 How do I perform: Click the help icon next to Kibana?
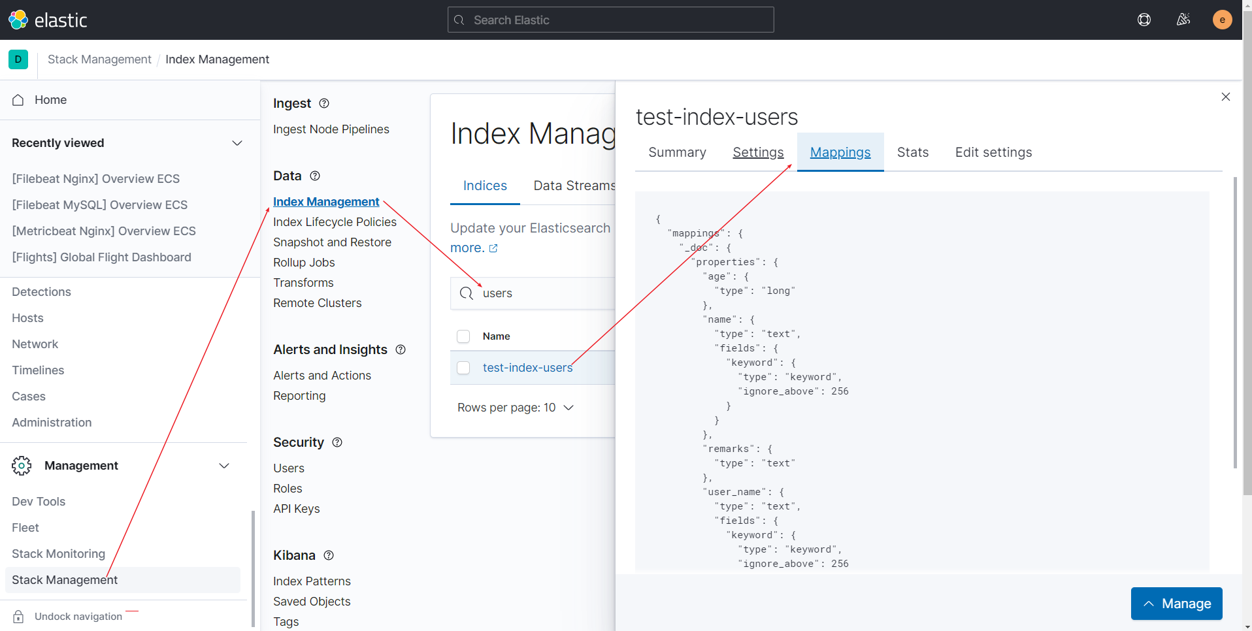click(329, 555)
